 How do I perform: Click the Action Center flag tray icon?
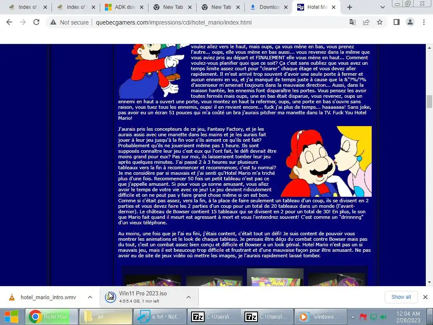point(363,317)
